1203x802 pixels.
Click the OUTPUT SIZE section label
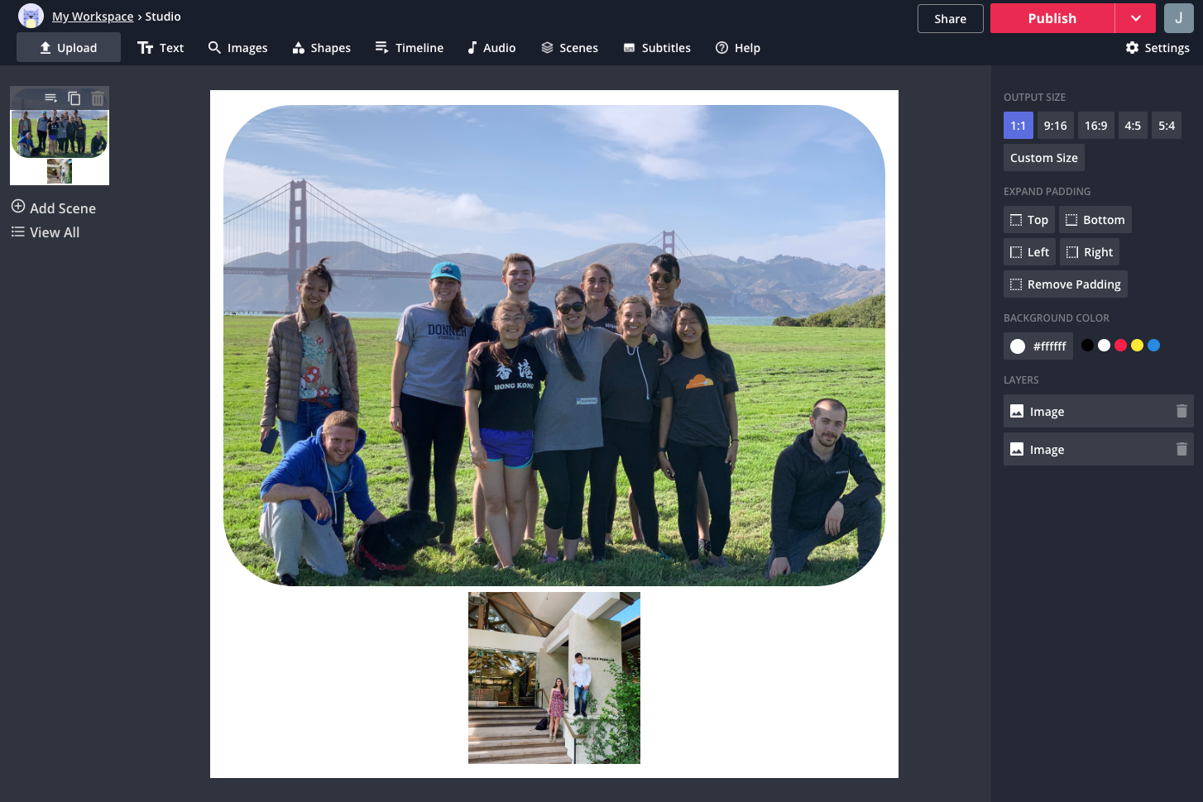click(x=1034, y=98)
